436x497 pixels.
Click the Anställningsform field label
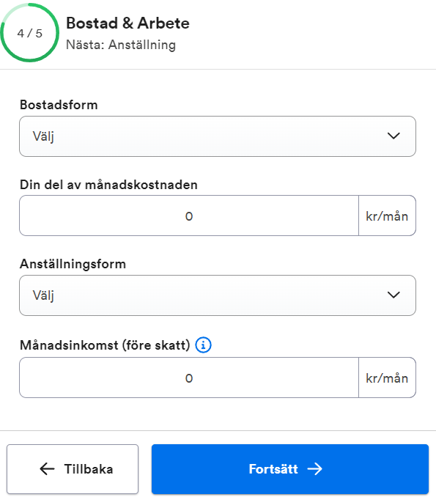point(73,264)
